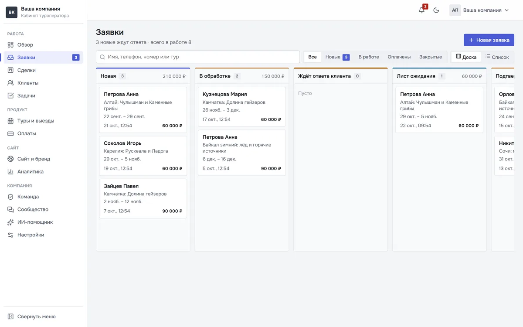Viewport: 523px width, 327px height.
Task: Click the В обработке column header title
Action: coord(215,76)
